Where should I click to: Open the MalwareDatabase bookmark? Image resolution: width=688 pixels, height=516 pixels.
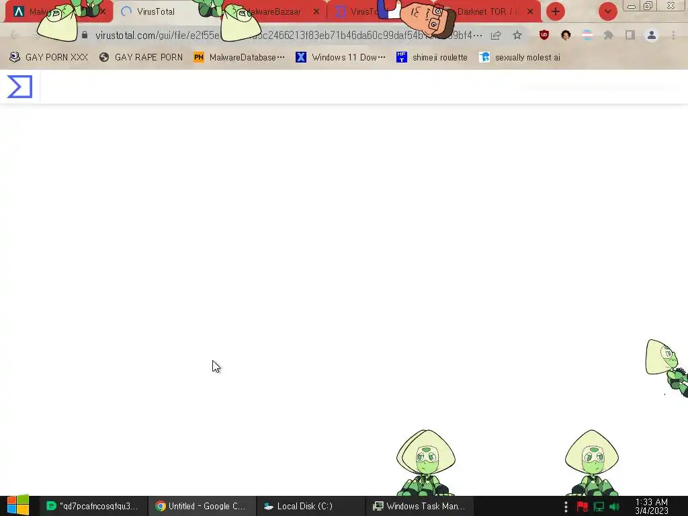pyautogui.click(x=239, y=58)
